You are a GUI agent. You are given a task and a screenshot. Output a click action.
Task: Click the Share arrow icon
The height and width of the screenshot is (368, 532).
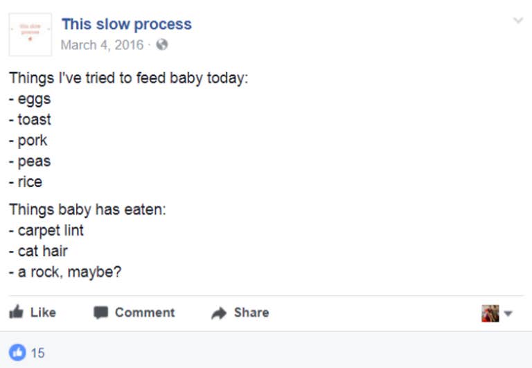tap(219, 313)
